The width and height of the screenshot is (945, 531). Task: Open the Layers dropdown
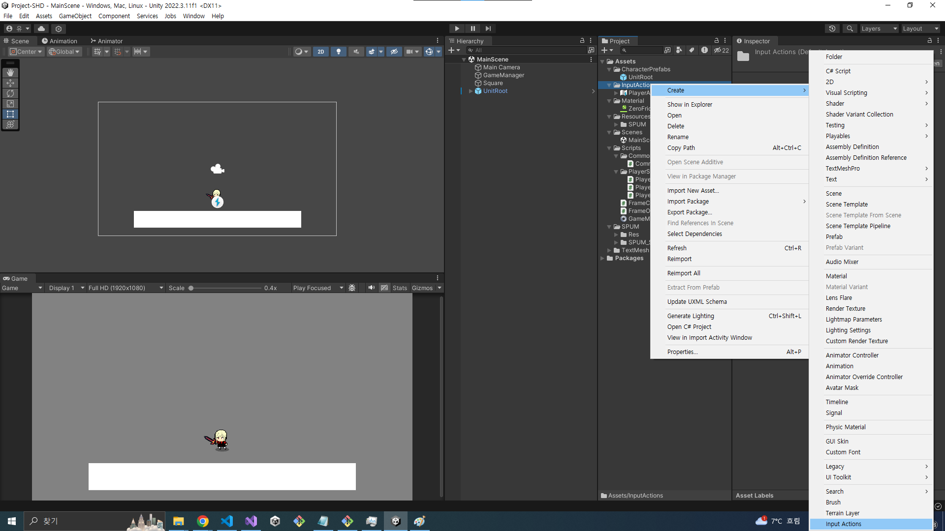click(879, 29)
